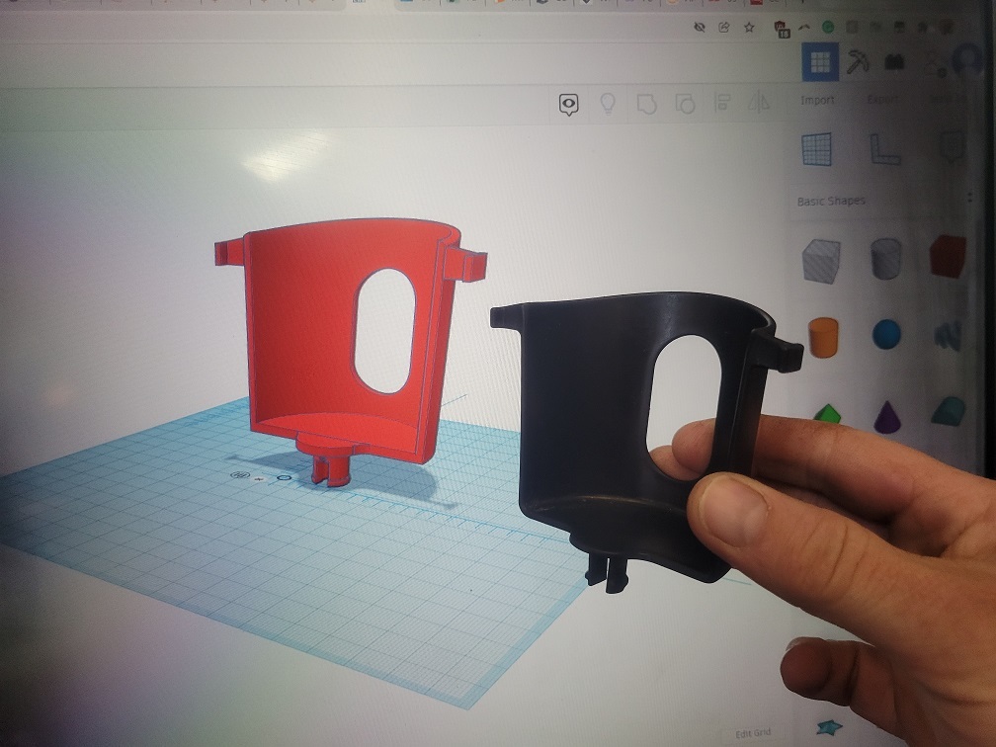Click the Import button
Viewport: 996px width, 747px height.
coord(817,101)
